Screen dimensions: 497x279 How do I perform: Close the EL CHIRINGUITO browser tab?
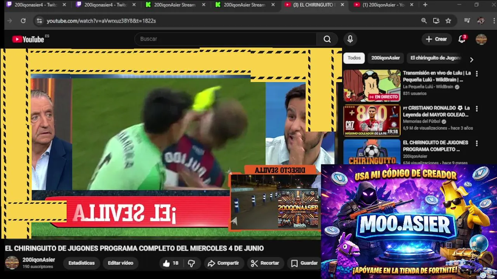coord(342,5)
